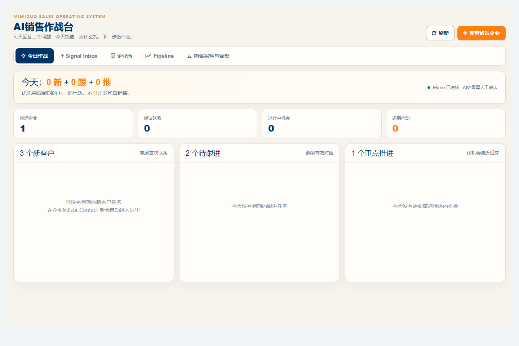This screenshot has width=519, height=346.
Task: Click the 今天没有到期的跟进任务 message
Action: (x=259, y=206)
